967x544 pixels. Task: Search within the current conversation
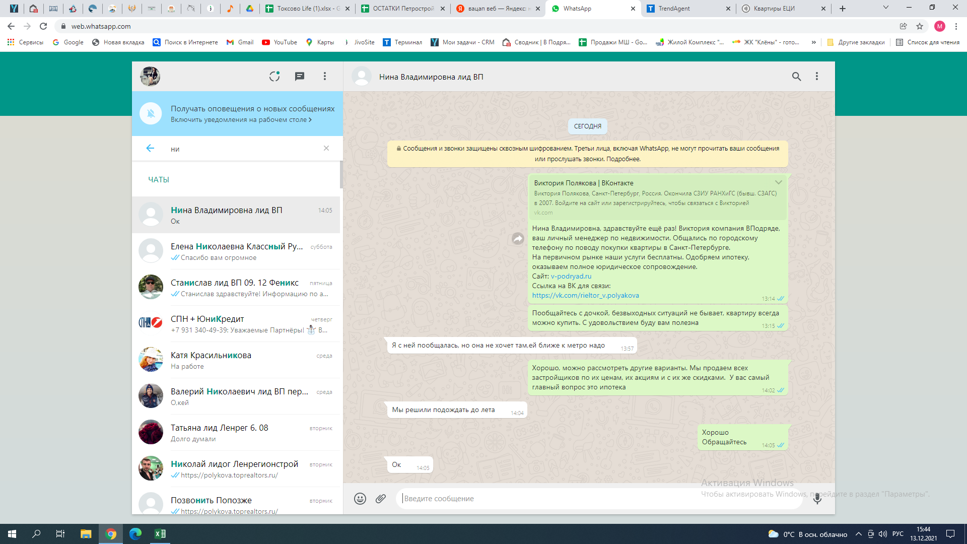click(796, 77)
